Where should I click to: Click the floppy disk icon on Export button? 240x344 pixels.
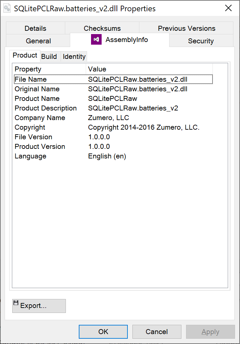16,303
